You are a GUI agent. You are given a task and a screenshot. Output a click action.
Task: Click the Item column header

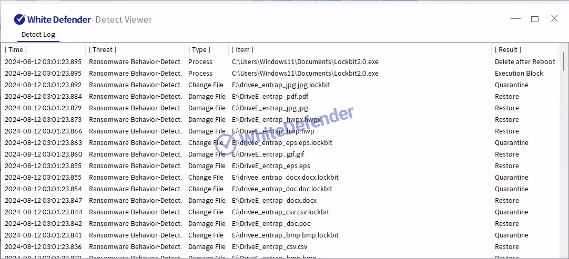tap(242, 49)
